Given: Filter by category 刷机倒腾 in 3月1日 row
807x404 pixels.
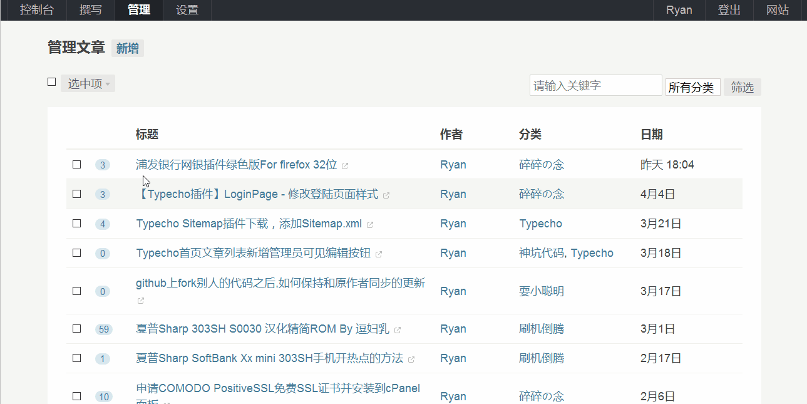Looking at the screenshot, I should point(542,329).
